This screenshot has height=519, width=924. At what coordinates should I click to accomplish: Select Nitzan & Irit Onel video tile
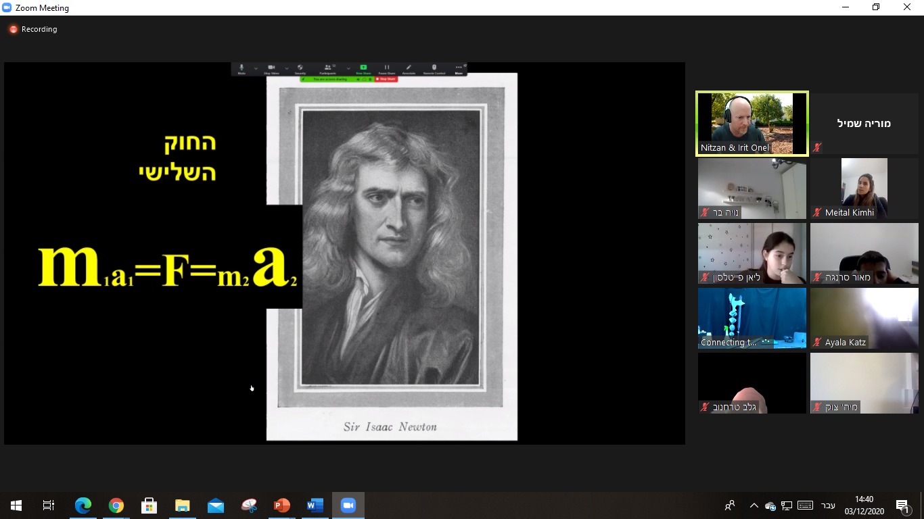point(752,124)
